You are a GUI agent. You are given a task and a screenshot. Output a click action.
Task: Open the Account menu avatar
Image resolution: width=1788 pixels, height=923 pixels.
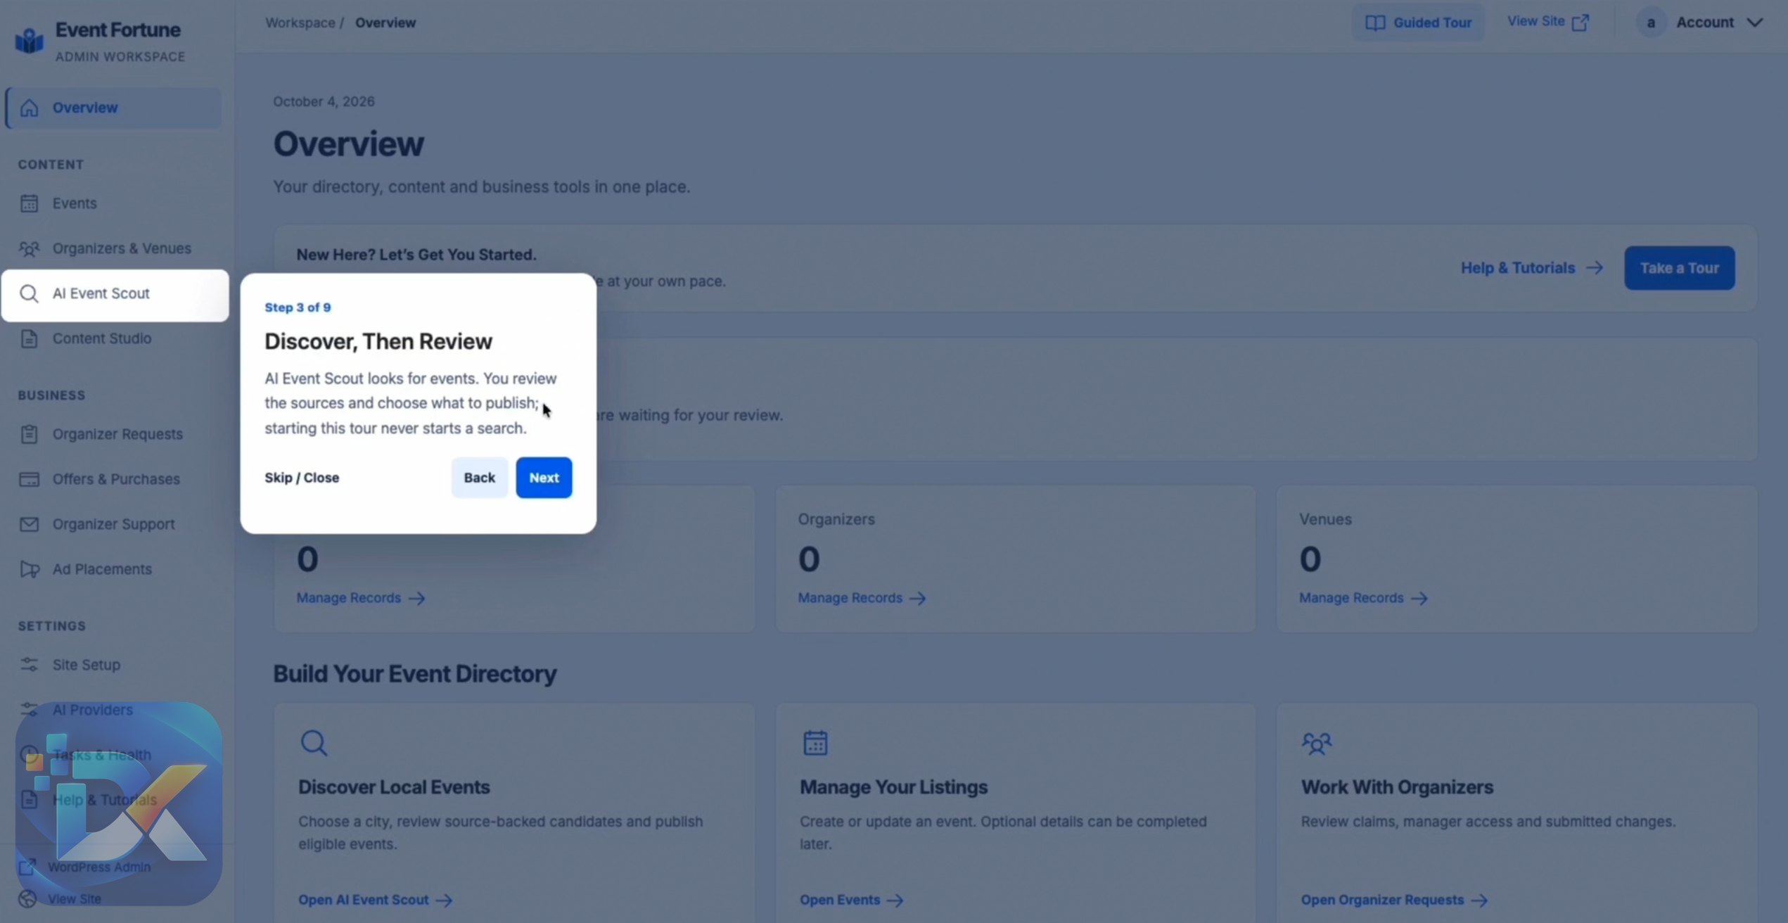click(x=1650, y=23)
